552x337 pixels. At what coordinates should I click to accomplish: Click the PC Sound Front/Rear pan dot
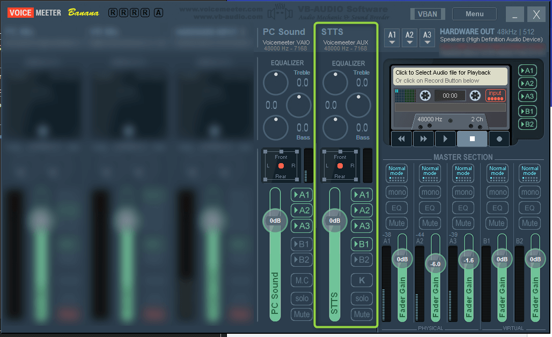[281, 166]
